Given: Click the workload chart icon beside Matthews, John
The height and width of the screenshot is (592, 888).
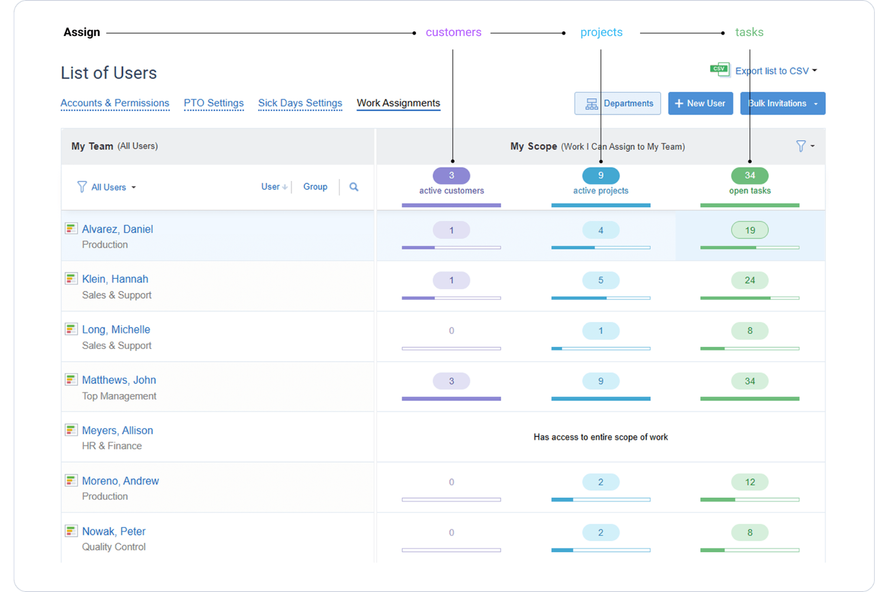Looking at the screenshot, I should point(70,379).
